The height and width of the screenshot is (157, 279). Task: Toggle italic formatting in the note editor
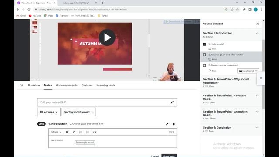(74, 132)
